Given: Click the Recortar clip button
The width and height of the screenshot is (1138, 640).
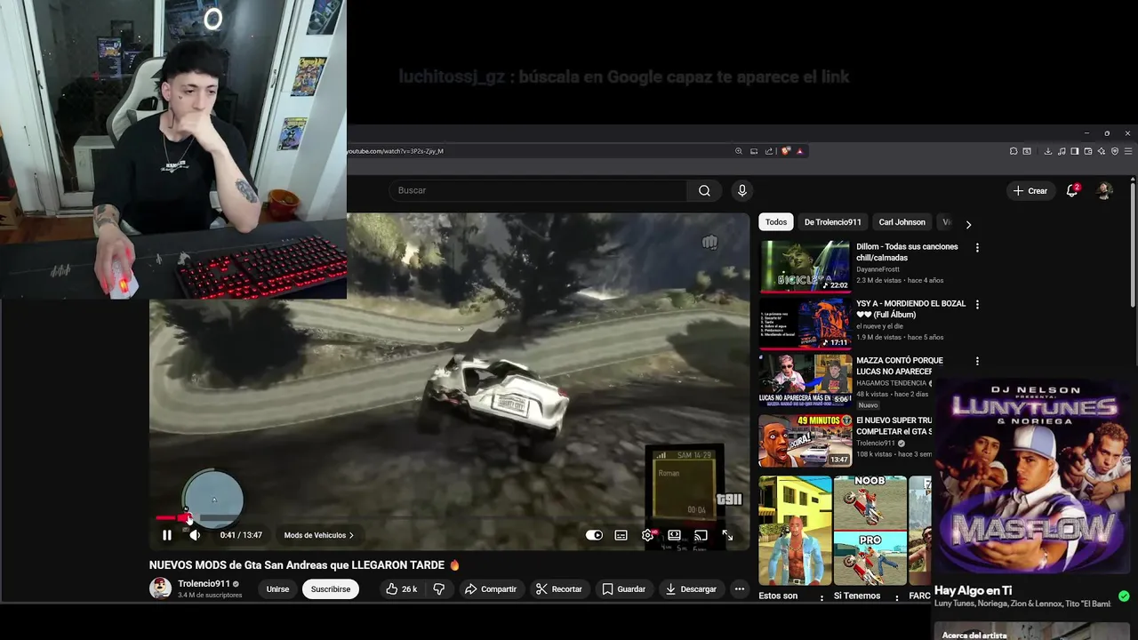Looking at the screenshot, I should click(x=559, y=588).
